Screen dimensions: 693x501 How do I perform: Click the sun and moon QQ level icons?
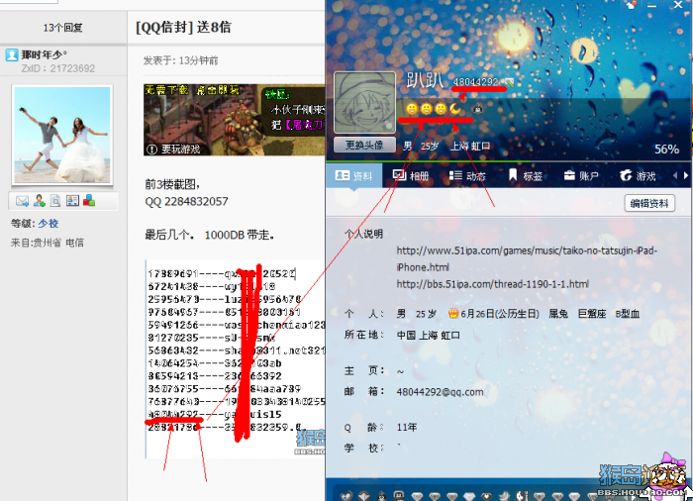[x=434, y=108]
